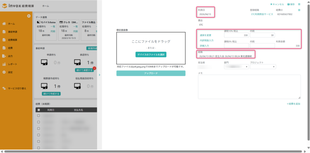Viewport: 310px width, 153px height.
Task: Click the invox logo icon
Action: [x=5, y=6]
